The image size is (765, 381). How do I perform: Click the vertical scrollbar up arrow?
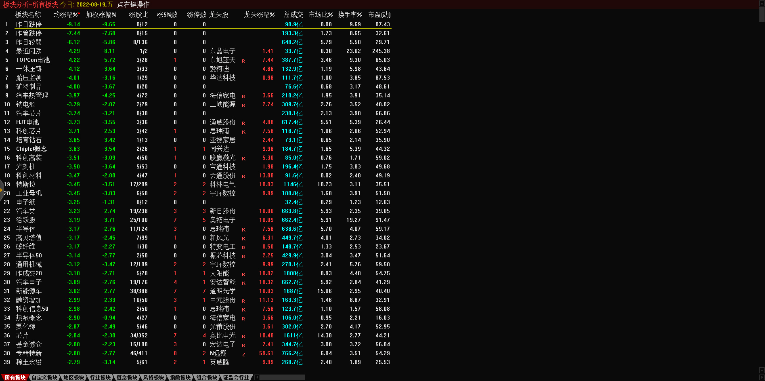[x=762, y=3]
